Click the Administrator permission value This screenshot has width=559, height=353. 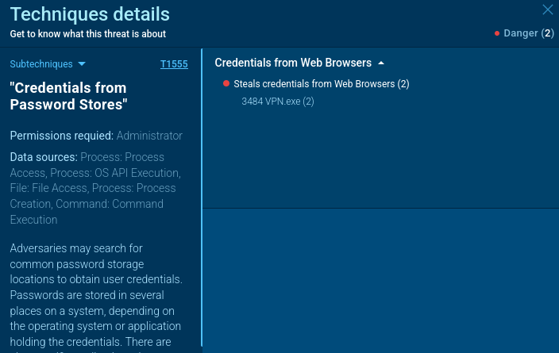coord(149,136)
